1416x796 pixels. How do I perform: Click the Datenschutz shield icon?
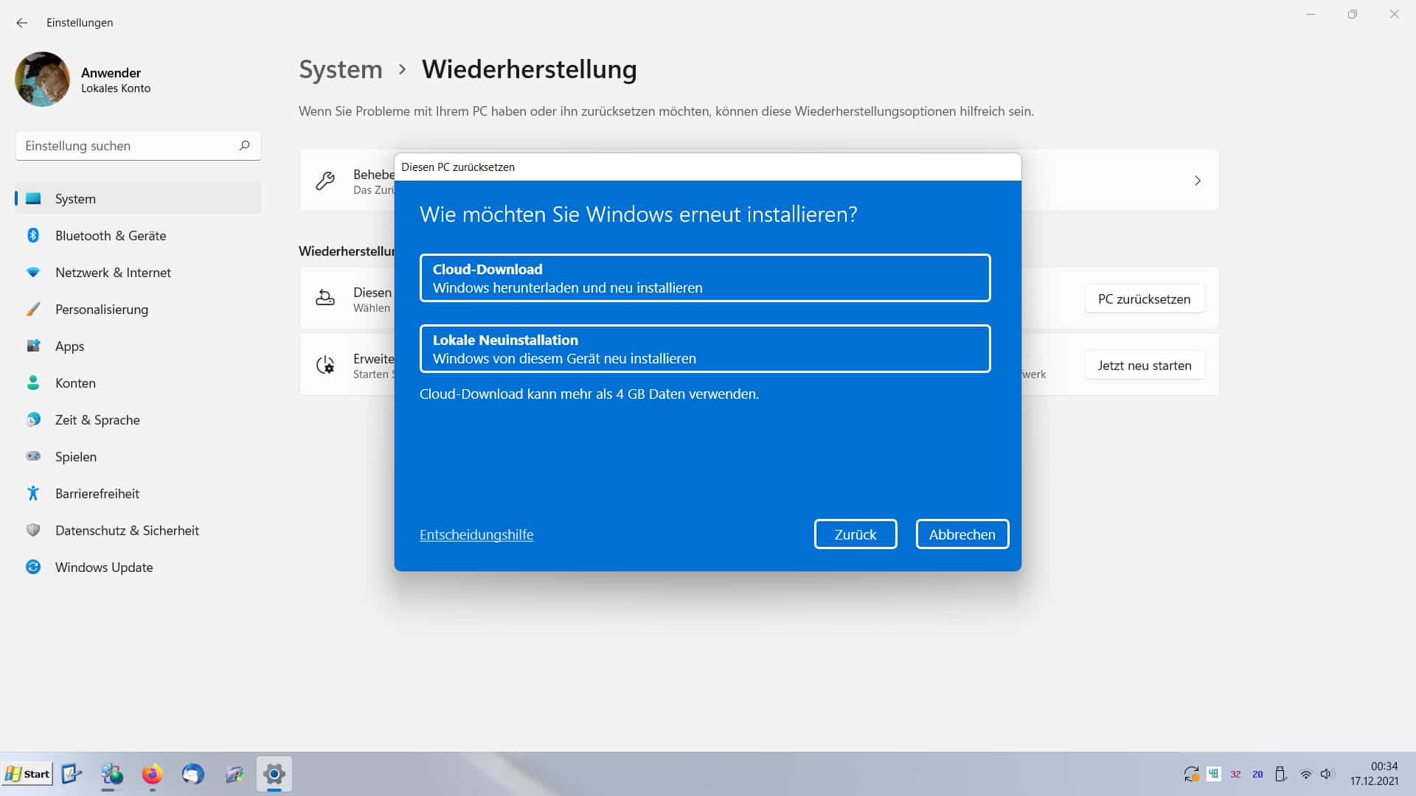click(x=33, y=530)
